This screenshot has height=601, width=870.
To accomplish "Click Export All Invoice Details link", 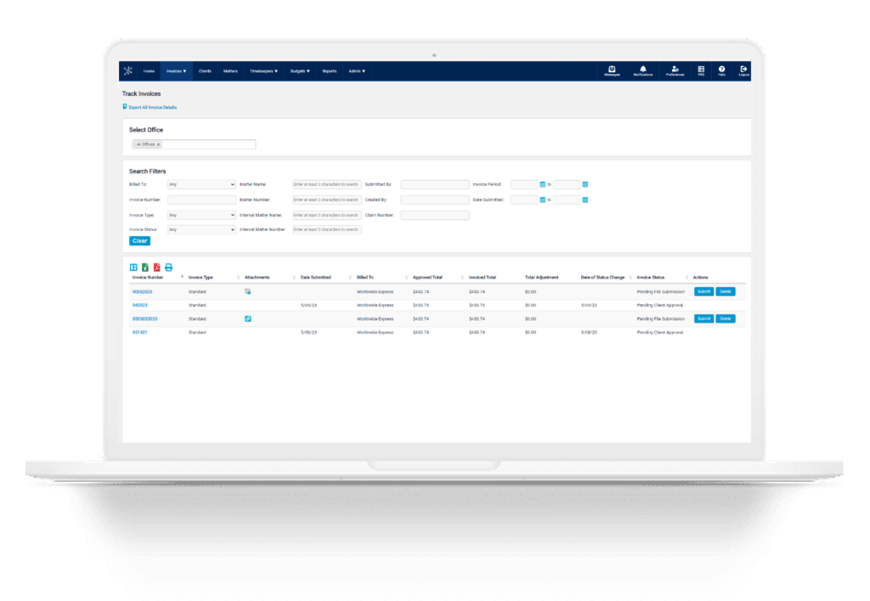I will click(x=153, y=107).
